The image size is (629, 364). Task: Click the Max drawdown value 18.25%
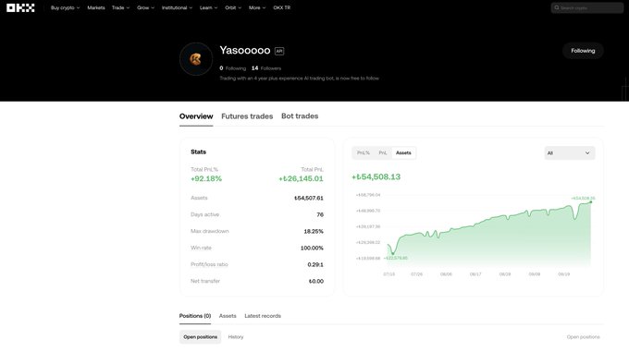(x=314, y=232)
